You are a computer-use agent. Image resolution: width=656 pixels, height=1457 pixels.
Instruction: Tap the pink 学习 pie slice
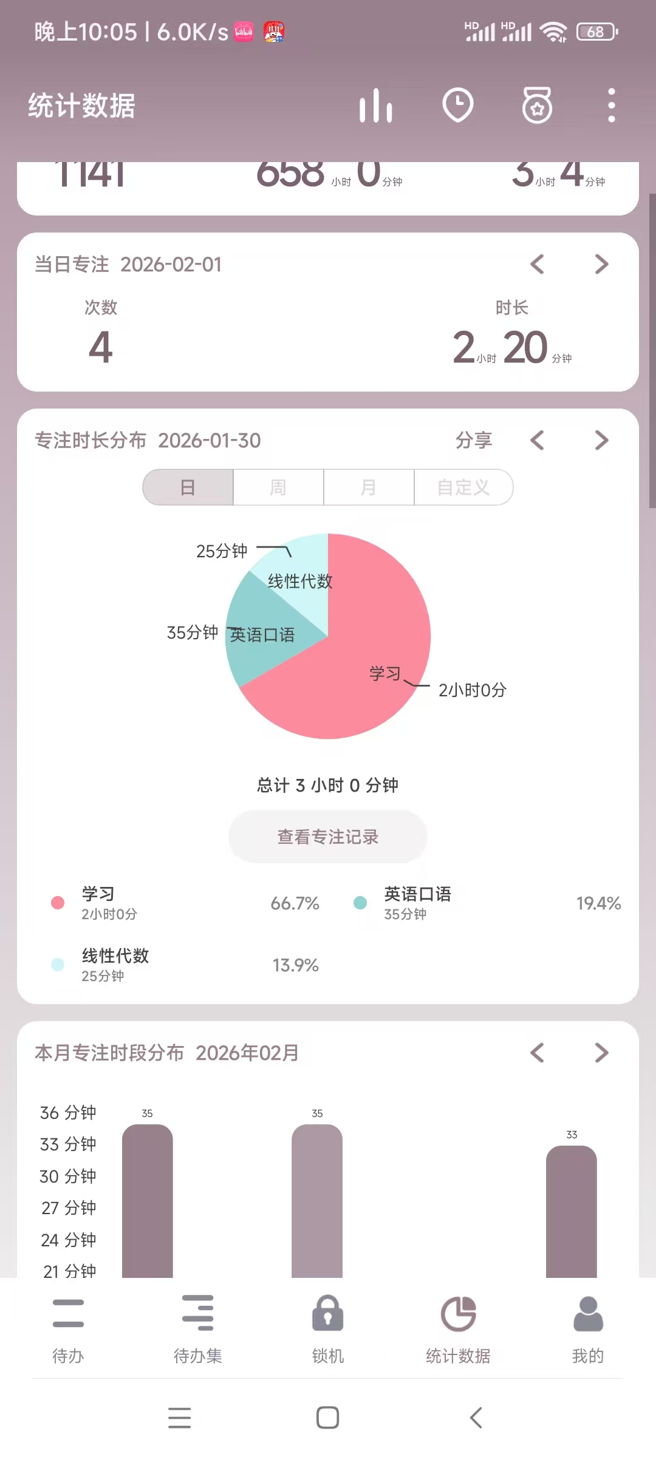(x=364, y=668)
